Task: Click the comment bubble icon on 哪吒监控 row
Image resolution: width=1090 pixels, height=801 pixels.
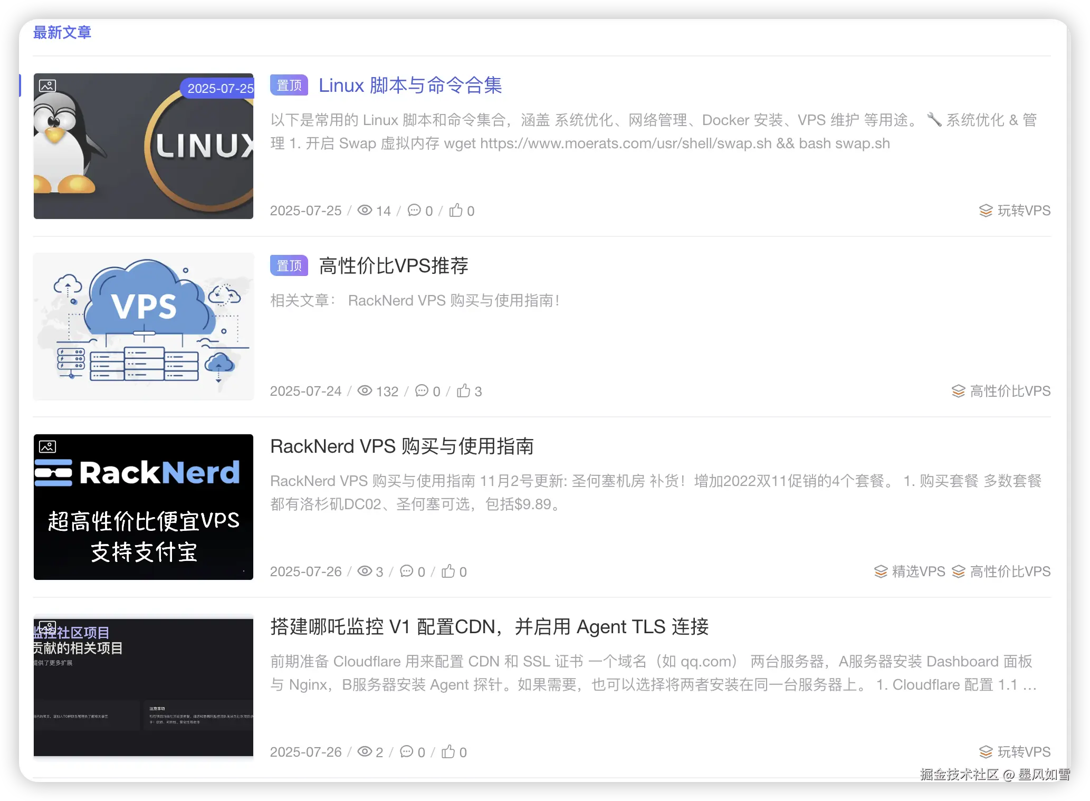Action: tap(406, 751)
